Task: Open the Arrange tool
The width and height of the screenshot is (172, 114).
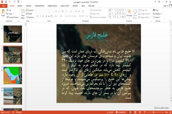Action: coord(129,14)
